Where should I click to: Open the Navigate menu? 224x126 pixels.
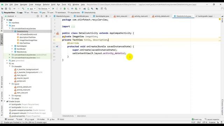coord(23,5)
